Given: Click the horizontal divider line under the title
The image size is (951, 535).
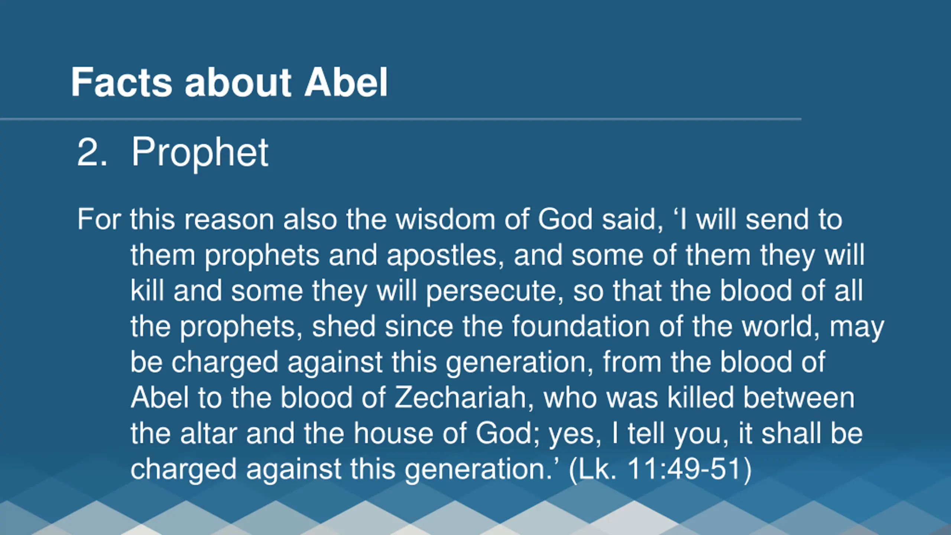Looking at the screenshot, I should [400, 119].
